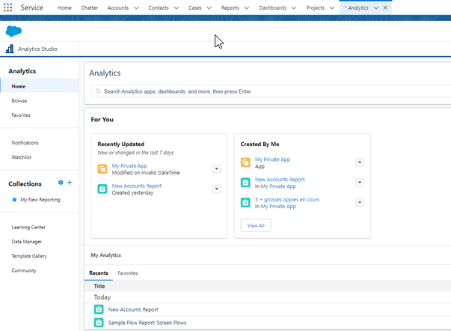Select Home in Analytics sidebar
451x331 pixels.
coord(40,86)
